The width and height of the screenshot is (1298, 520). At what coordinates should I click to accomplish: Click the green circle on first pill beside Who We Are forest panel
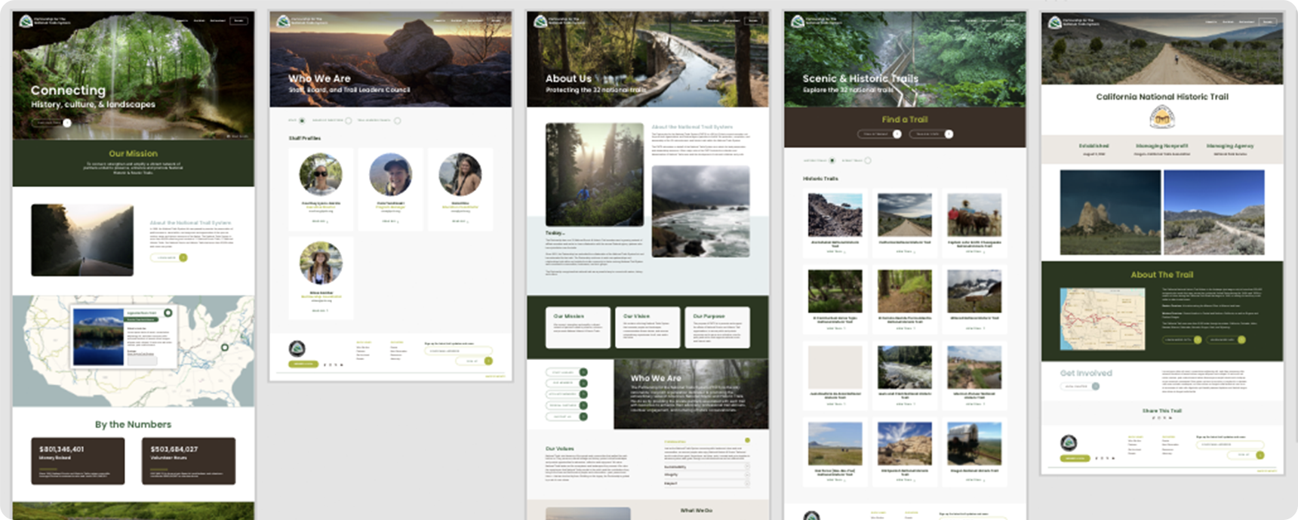583,372
